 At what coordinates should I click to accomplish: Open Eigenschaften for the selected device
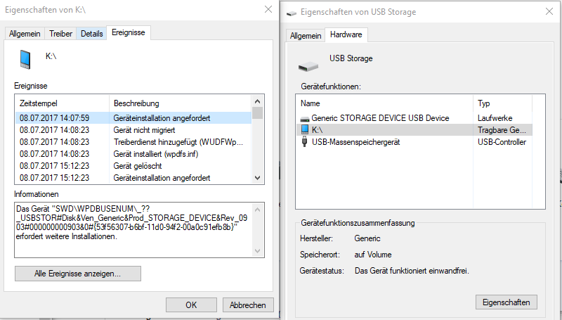tap(506, 302)
